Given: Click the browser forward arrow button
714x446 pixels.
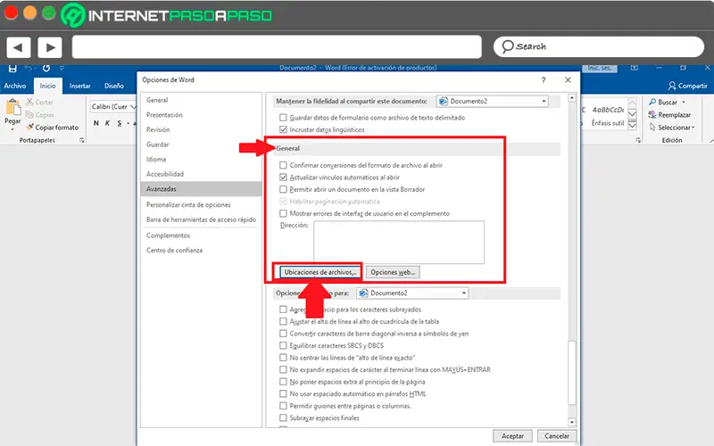Looking at the screenshot, I should pyautogui.click(x=50, y=47).
